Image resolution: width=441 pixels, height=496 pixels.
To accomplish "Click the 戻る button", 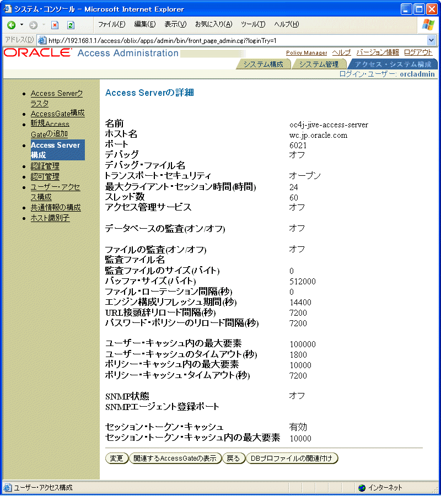I will (234, 458).
